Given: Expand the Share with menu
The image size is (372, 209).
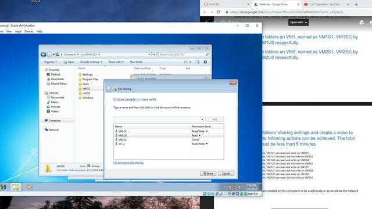Looking at the screenshot, I should 116,62.
